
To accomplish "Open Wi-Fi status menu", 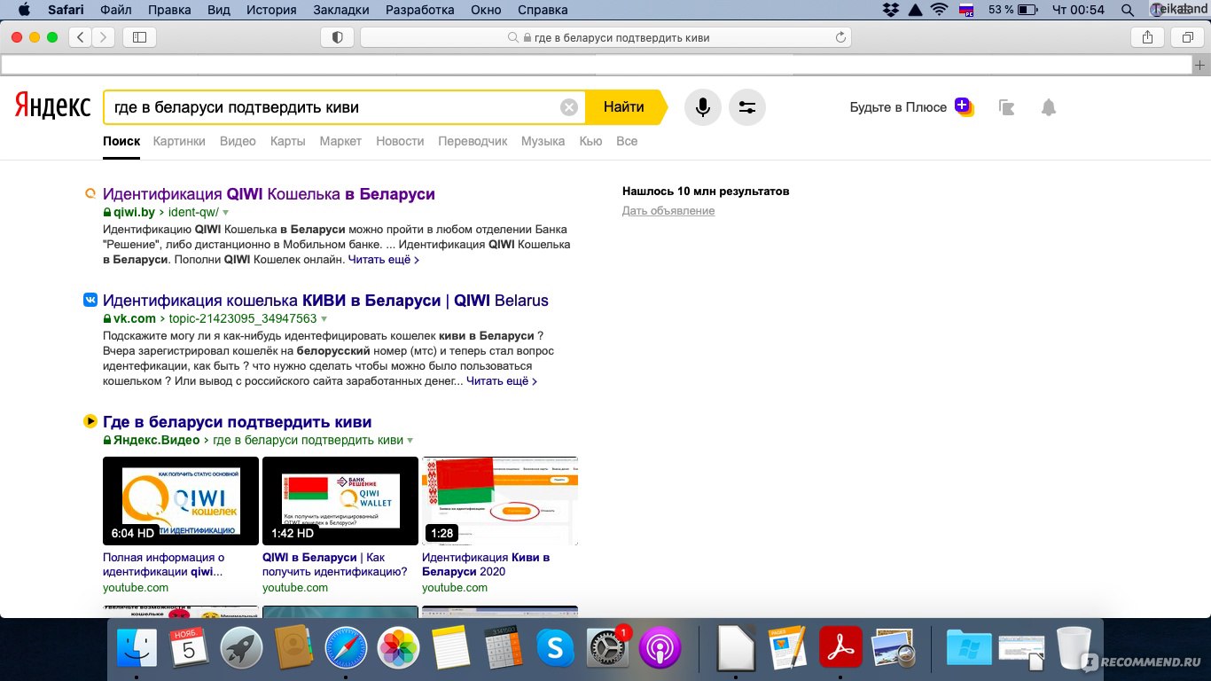I will pos(939,10).
